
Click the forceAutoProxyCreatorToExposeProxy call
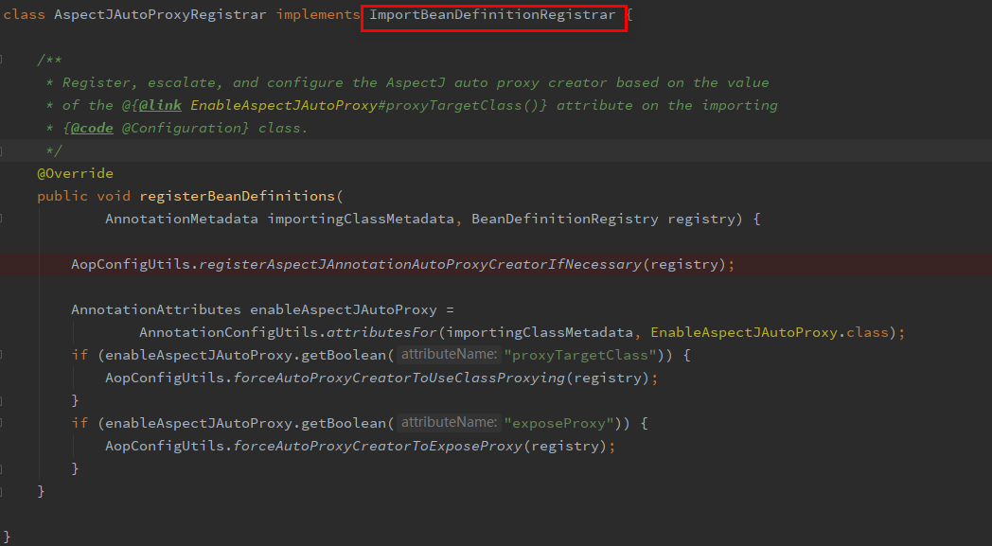coord(378,446)
